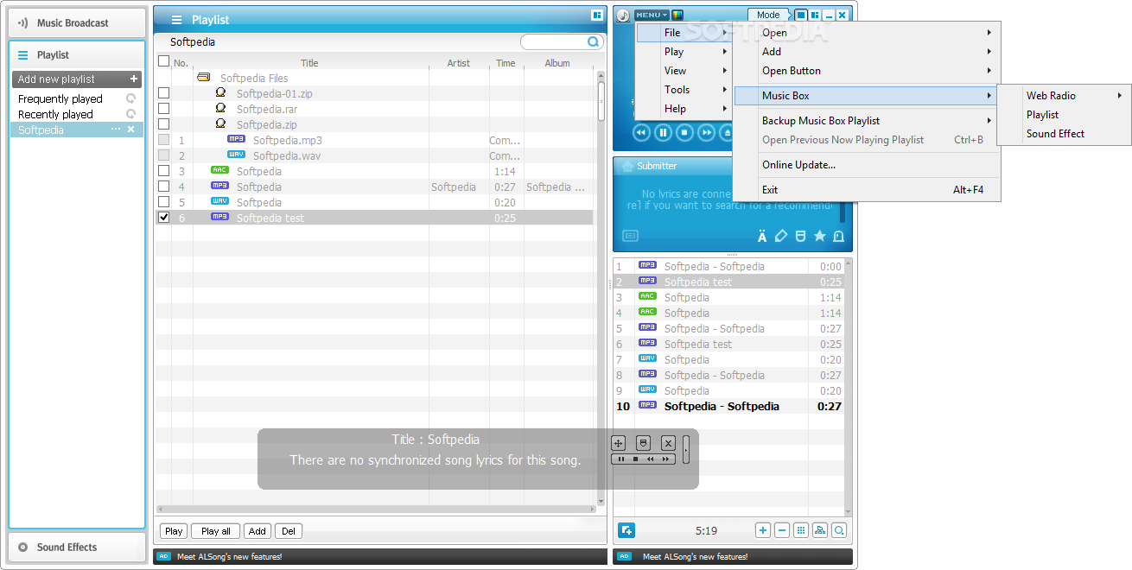This screenshot has height=570, width=1132.
Task: Expand the View submenu
Action: tap(684, 71)
